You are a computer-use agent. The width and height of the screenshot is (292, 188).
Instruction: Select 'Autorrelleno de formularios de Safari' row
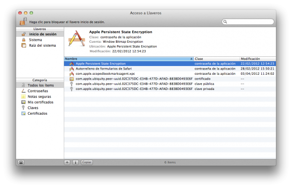170,68
